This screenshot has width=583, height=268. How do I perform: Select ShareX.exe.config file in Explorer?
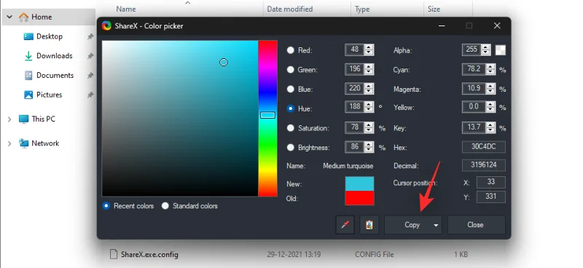[144, 255]
